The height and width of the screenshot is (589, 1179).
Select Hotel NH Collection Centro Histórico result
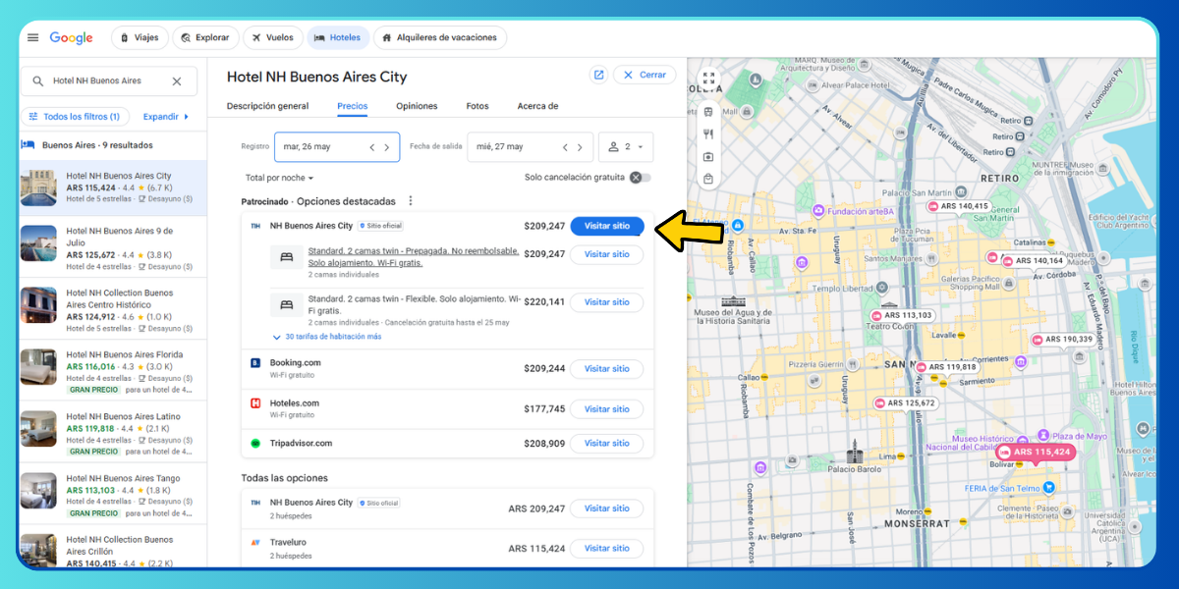[113, 310]
